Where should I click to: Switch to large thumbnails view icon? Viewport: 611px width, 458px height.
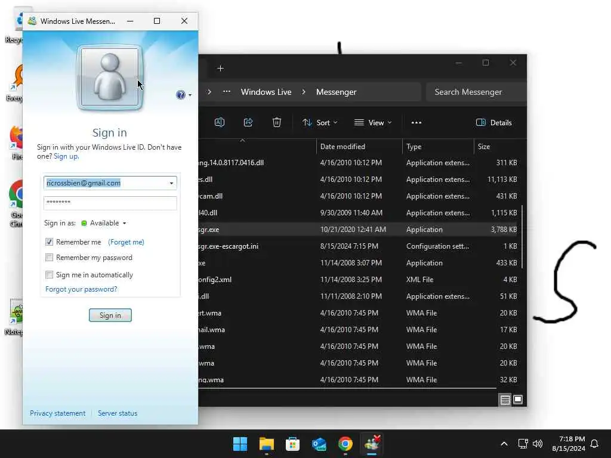coord(518,400)
